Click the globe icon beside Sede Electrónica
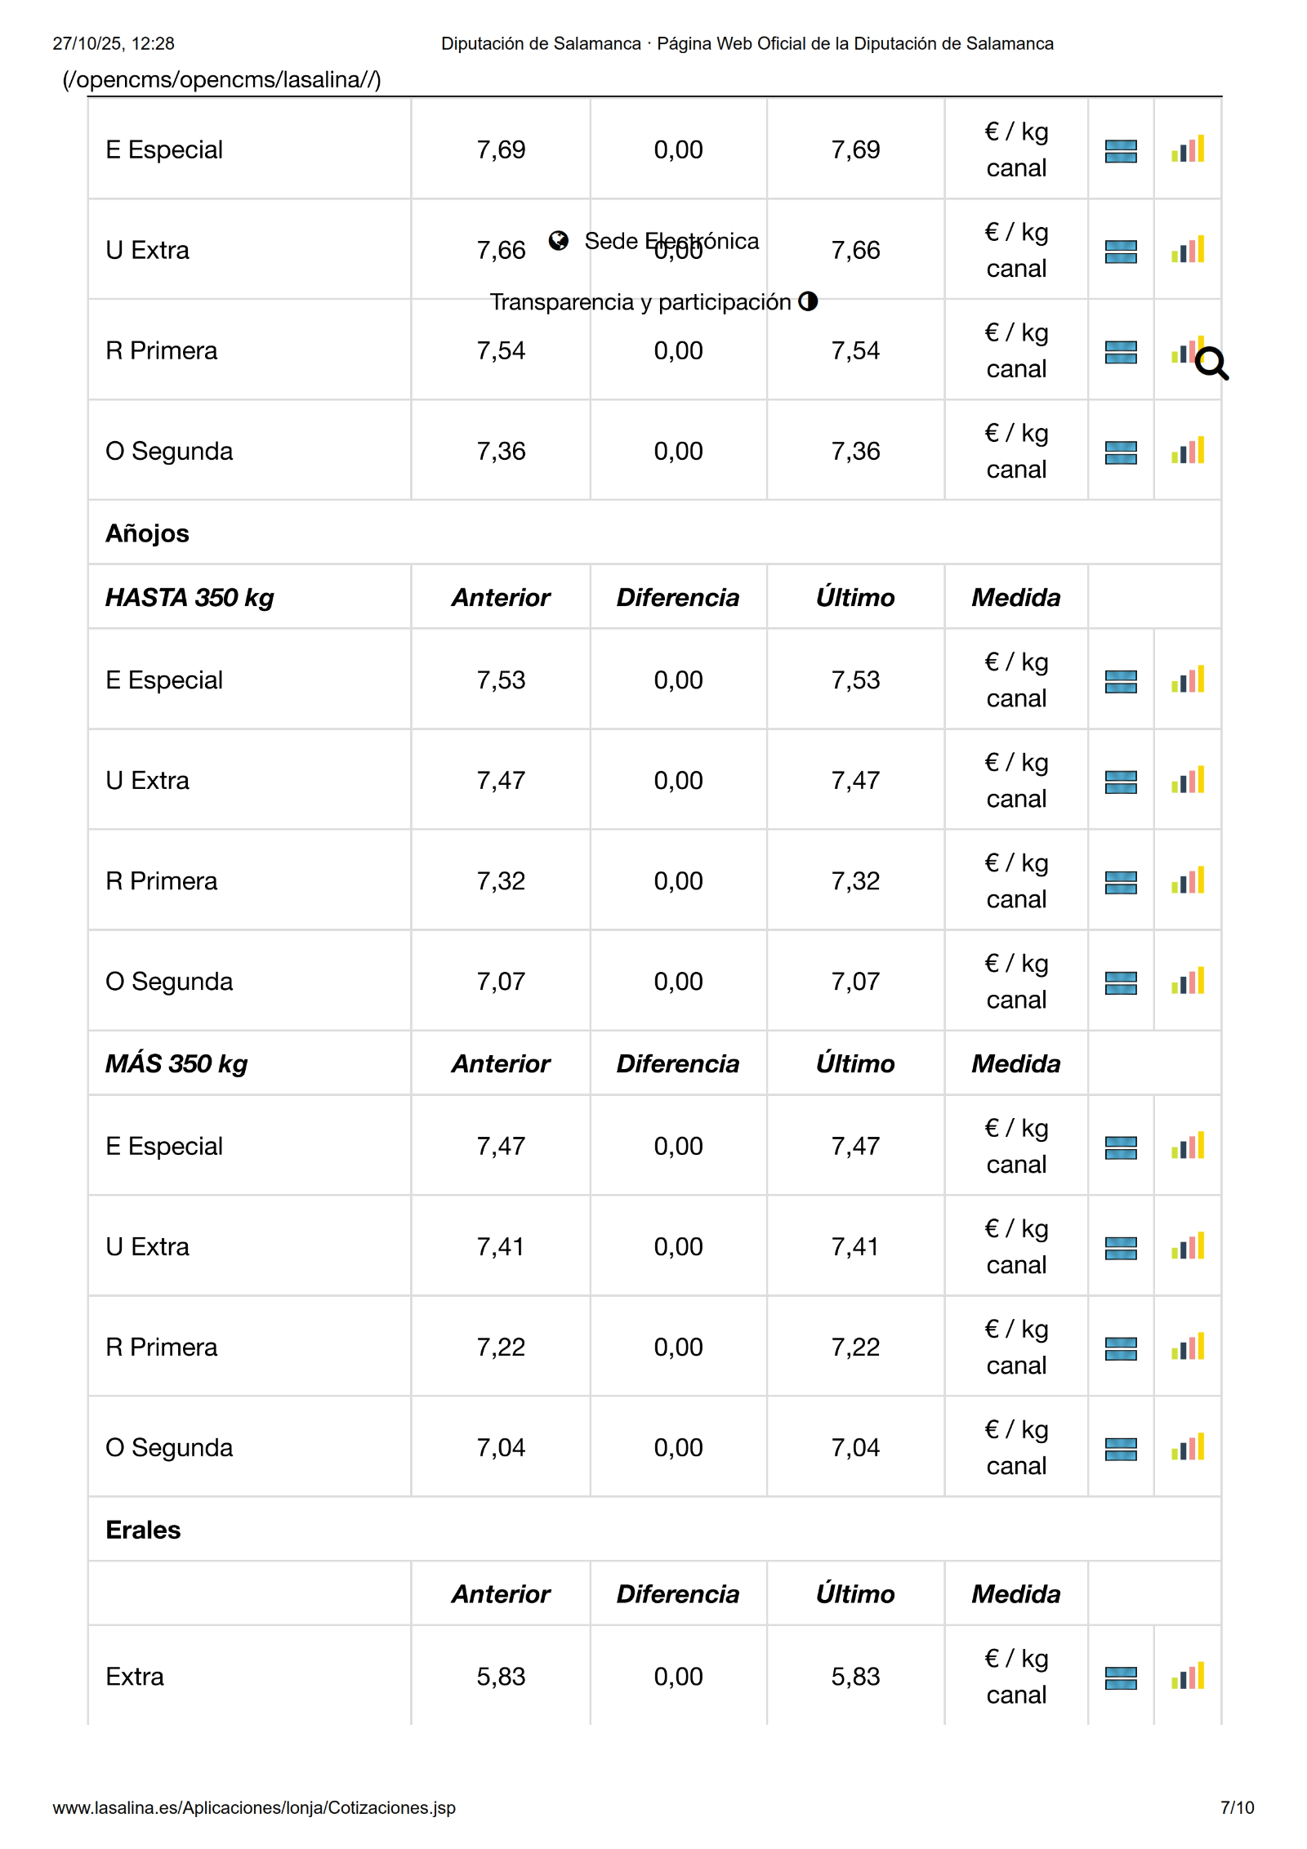This screenshot has width=1307, height=1849. click(559, 241)
